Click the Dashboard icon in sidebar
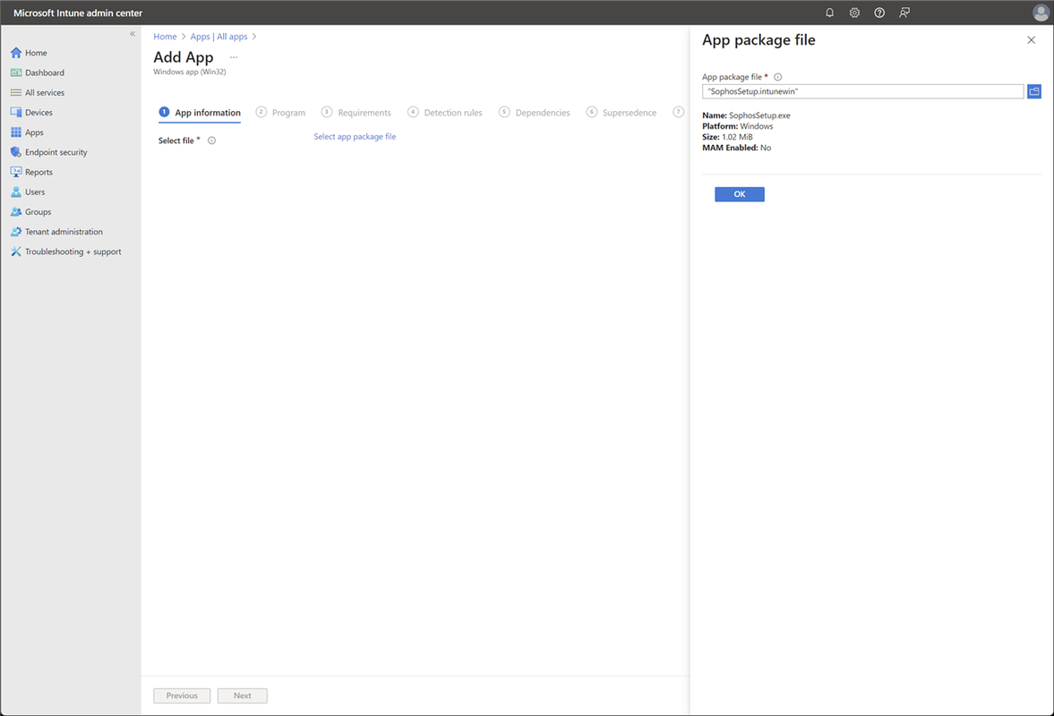Image resolution: width=1054 pixels, height=716 pixels. (x=16, y=72)
